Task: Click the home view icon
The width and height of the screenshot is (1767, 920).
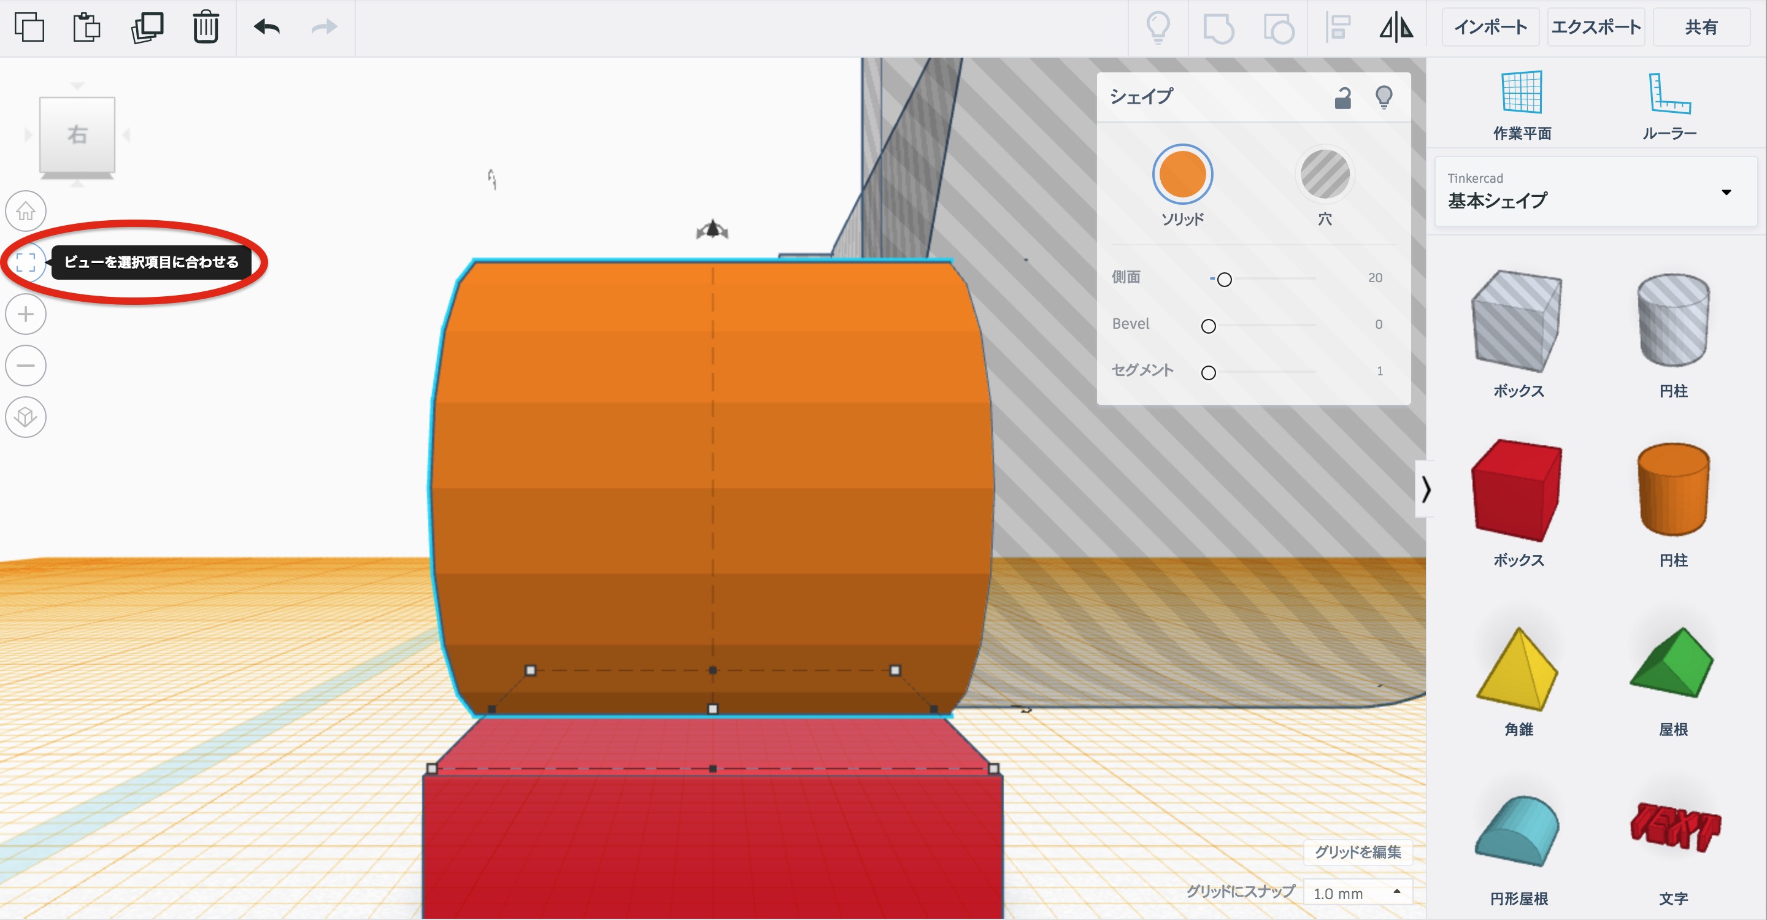Action: tap(26, 210)
